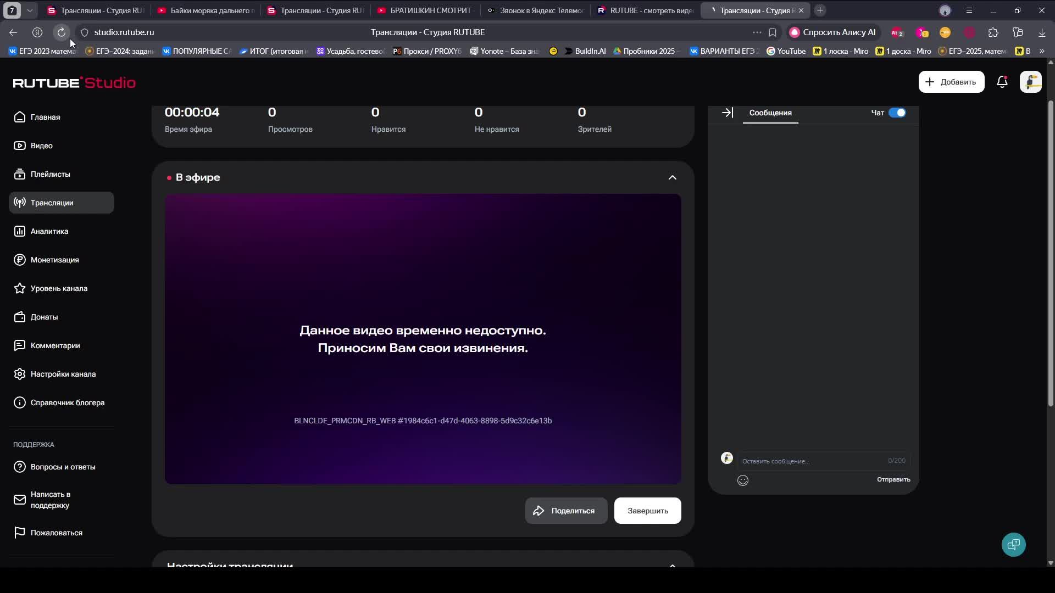Image resolution: width=1055 pixels, height=593 pixels.
Task: Show more bookmarks chevron
Action: tap(1041, 51)
